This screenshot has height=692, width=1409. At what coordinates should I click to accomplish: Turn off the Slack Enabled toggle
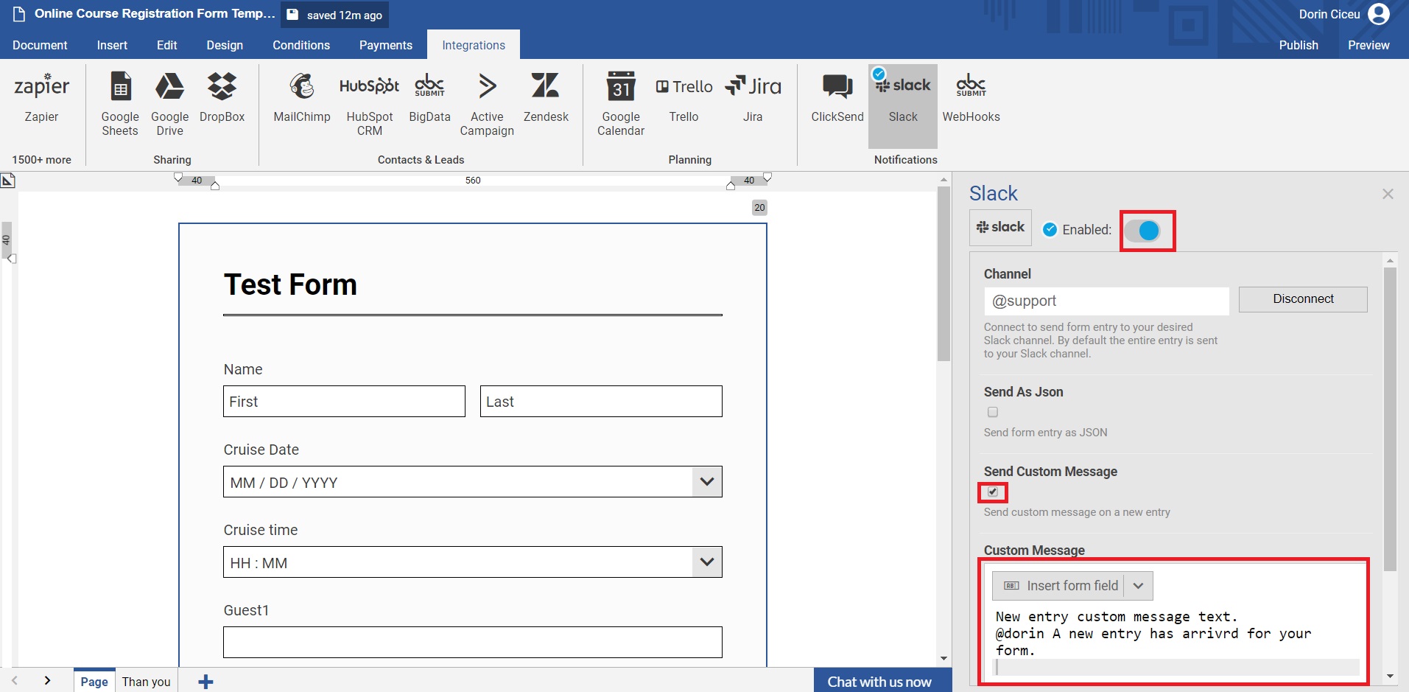(1143, 231)
